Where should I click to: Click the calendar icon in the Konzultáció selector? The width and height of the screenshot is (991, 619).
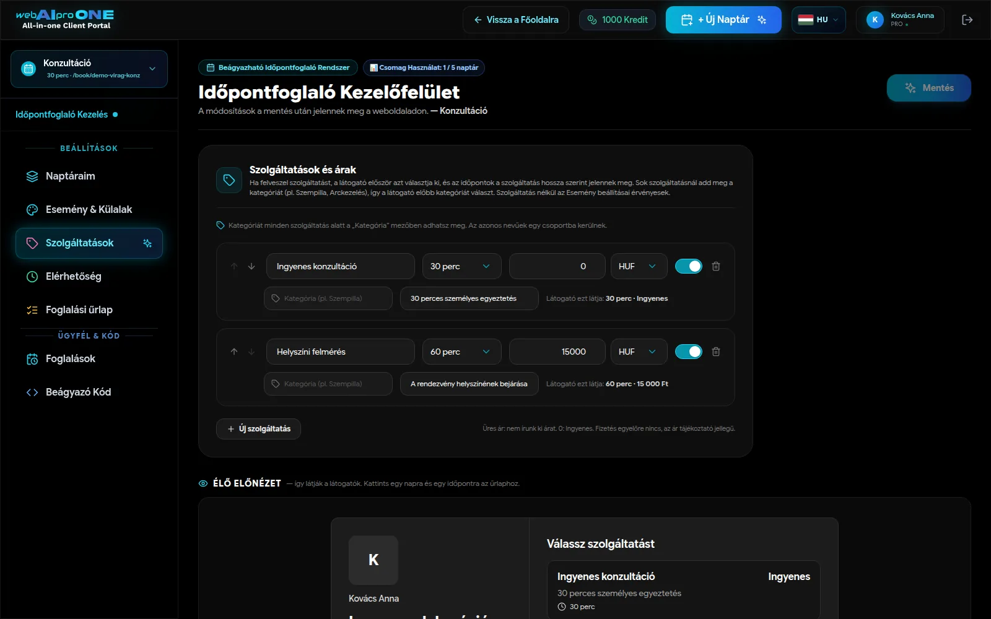(x=28, y=69)
